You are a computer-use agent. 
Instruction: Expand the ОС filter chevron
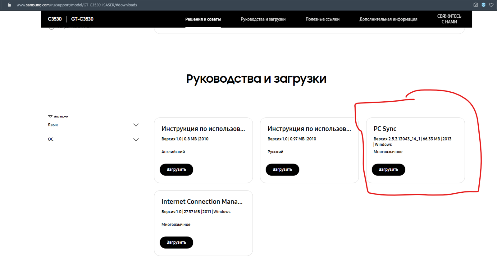tap(136, 140)
